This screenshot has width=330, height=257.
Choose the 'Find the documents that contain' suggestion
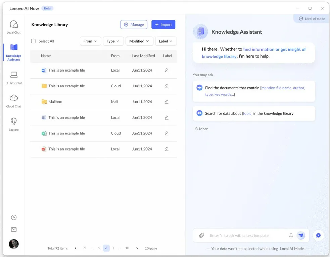(x=254, y=91)
